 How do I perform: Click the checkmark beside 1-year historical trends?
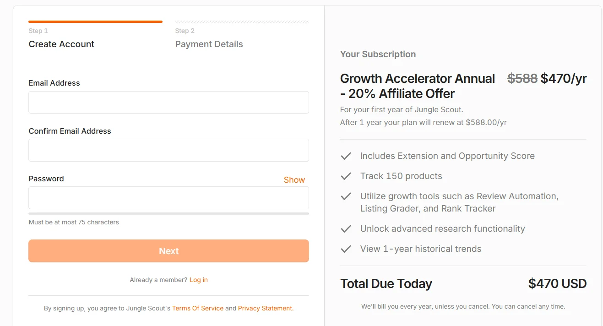346,249
